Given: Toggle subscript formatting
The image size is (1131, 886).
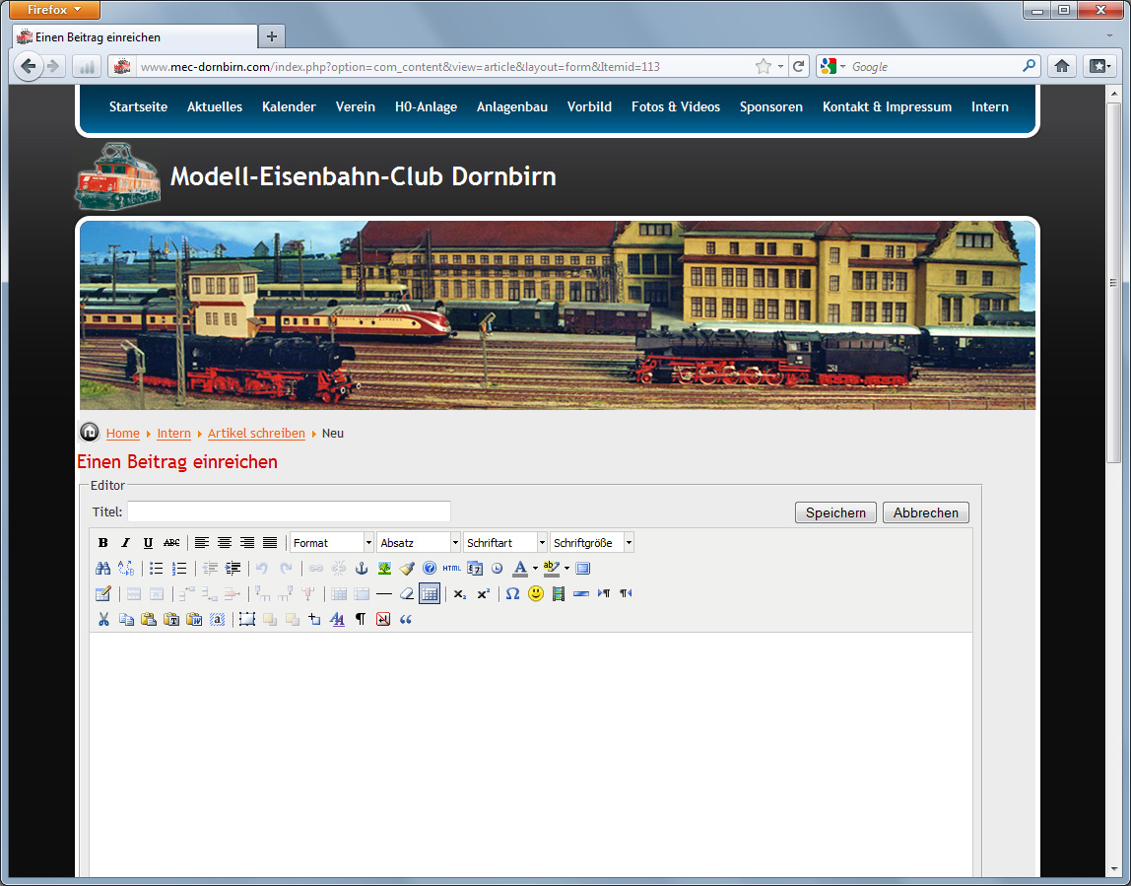Looking at the screenshot, I should tap(459, 594).
